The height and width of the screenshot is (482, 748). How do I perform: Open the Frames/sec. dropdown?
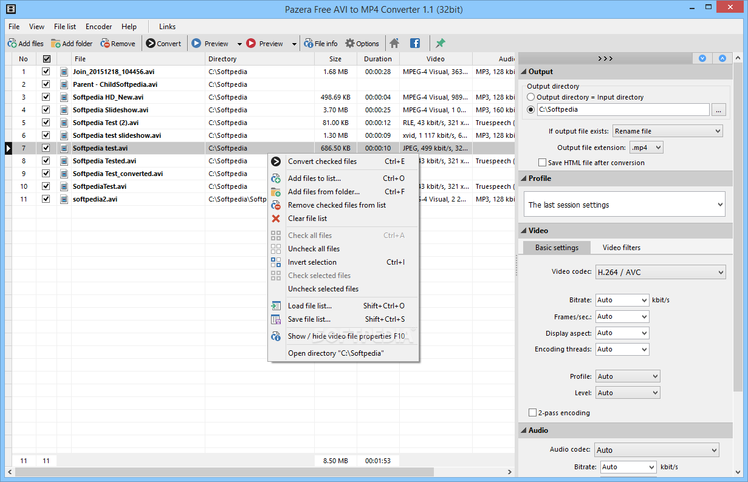(x=622, y=316)
